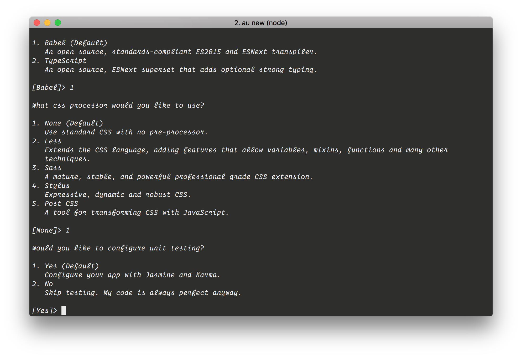Click the '[None]> 1' answered prompt
This screenshot has height=358, width=522.
click(x=51, y=230)
